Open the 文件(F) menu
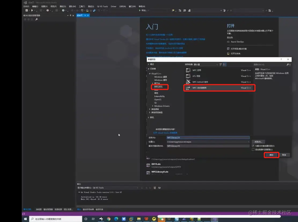The image size is (298, 222). (26, 6)
